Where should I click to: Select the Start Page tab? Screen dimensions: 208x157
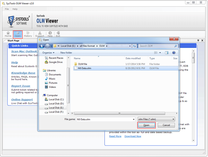click(x=13, y=41)
